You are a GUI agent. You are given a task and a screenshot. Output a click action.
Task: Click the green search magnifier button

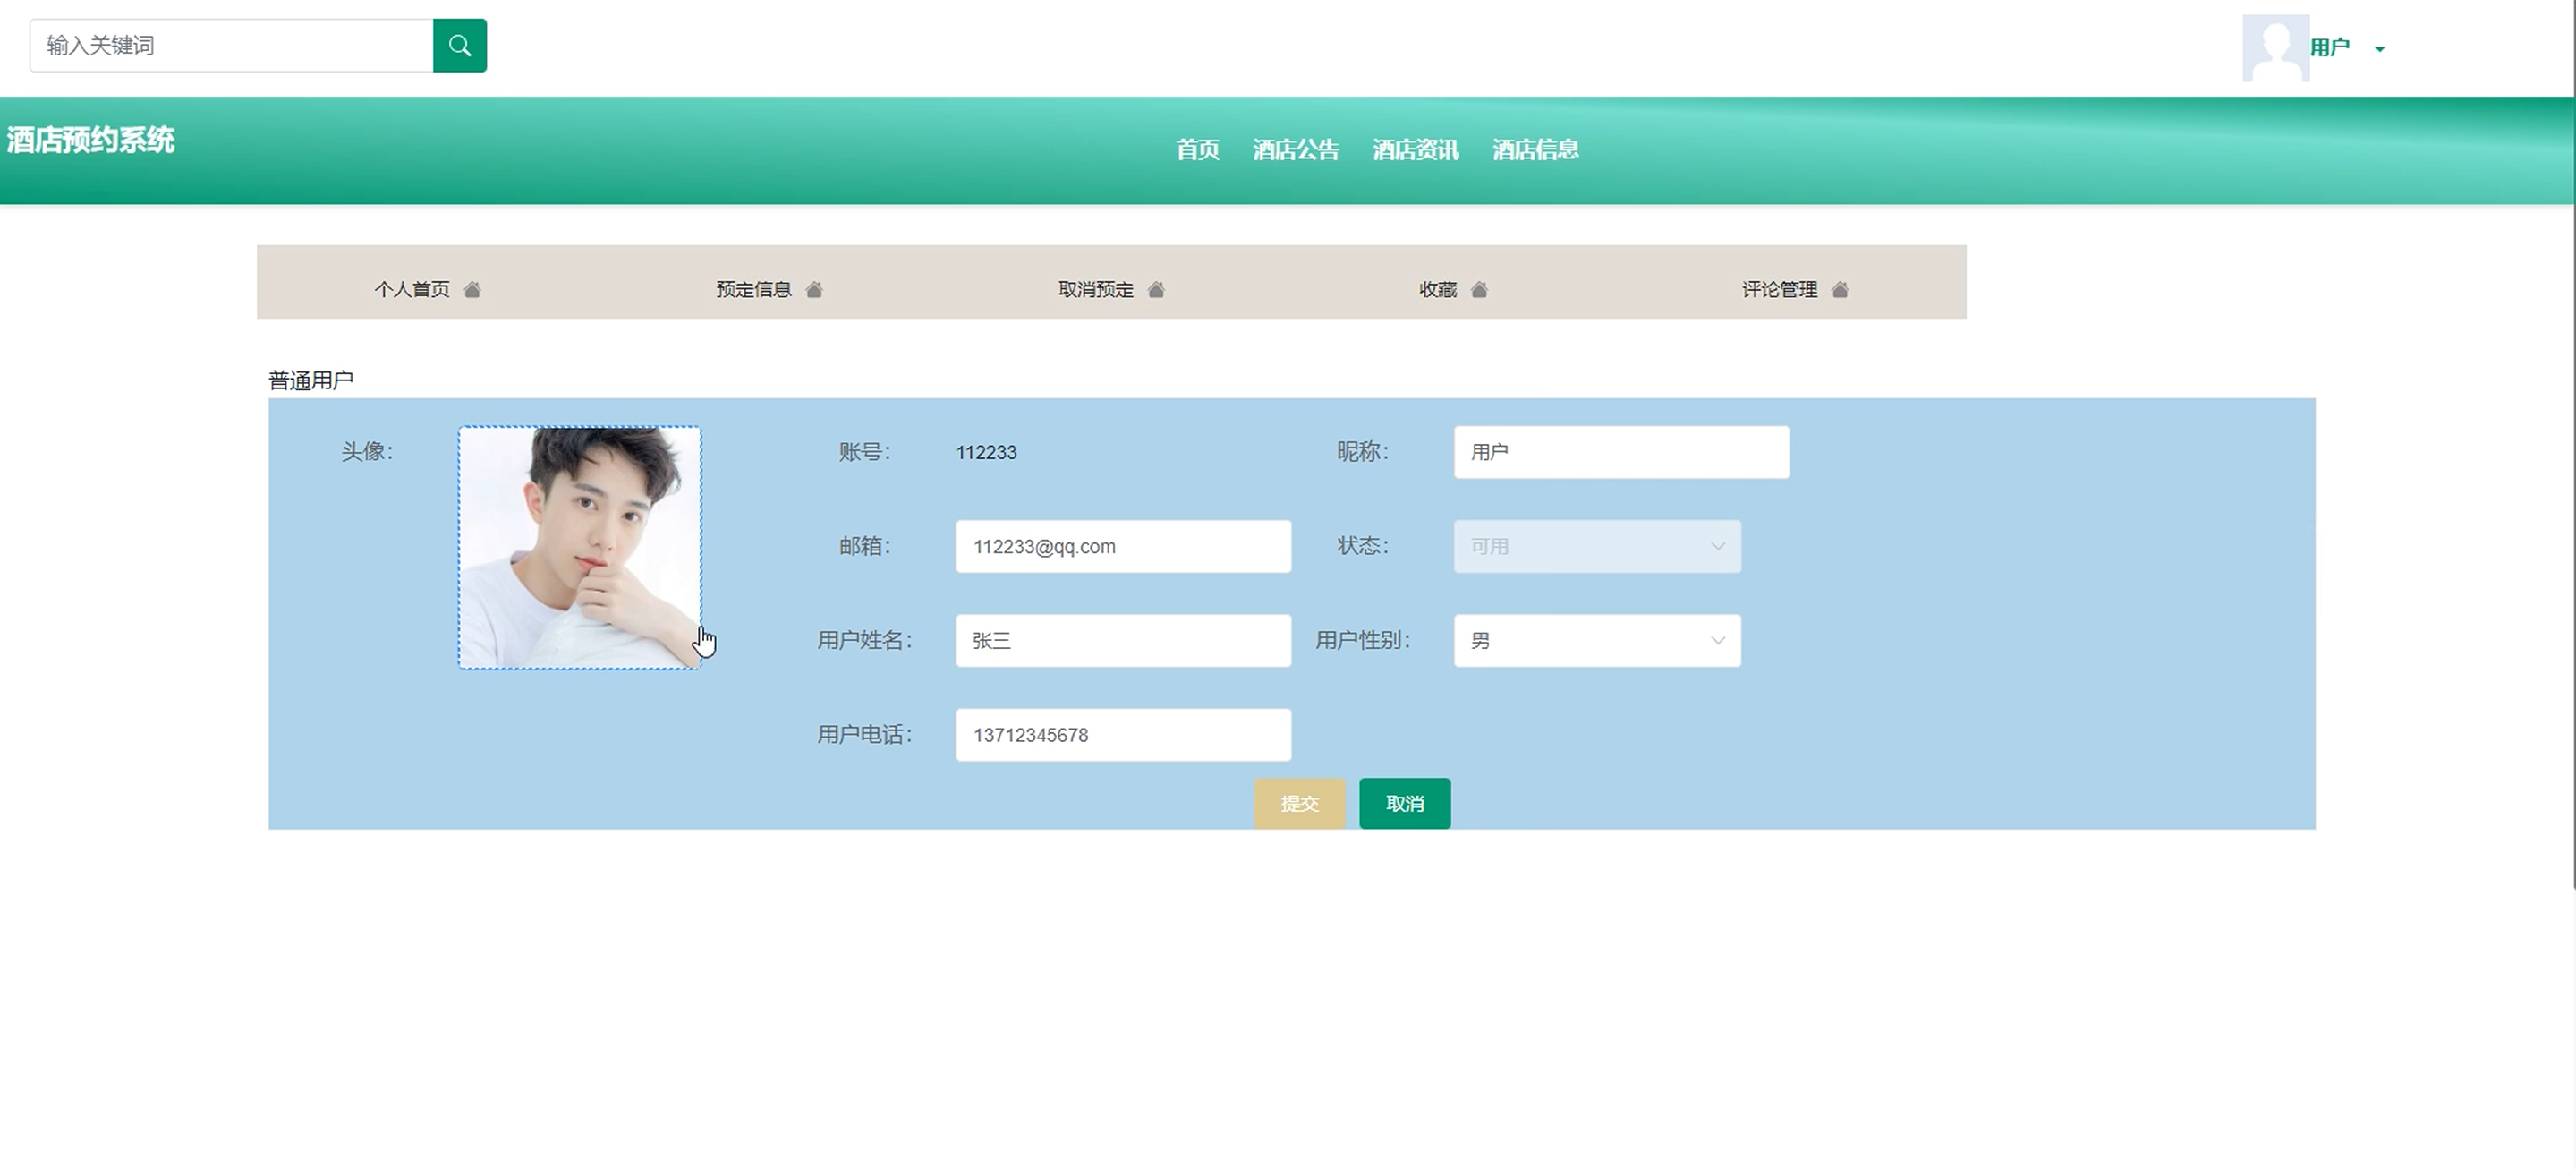pos(459,45)
